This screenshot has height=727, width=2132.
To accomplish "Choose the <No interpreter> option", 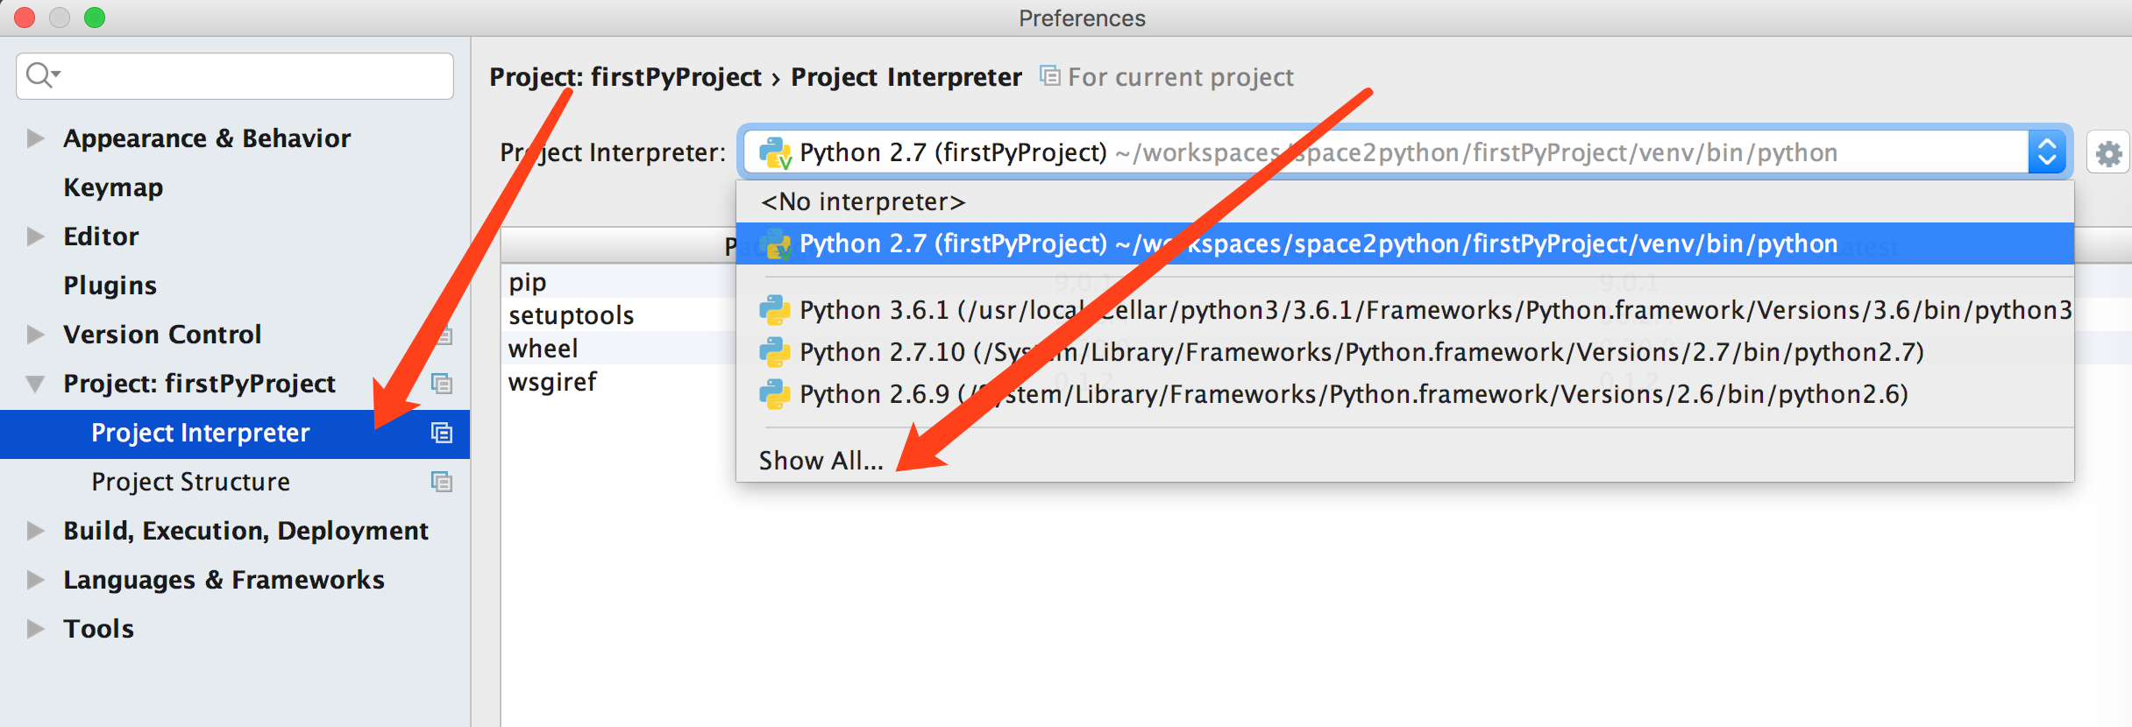I will click(1405, 201).
